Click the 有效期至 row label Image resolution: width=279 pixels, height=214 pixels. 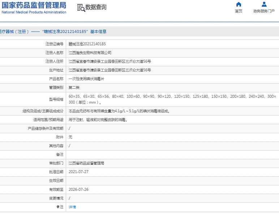pyautogui.click(x=56, y=189)
